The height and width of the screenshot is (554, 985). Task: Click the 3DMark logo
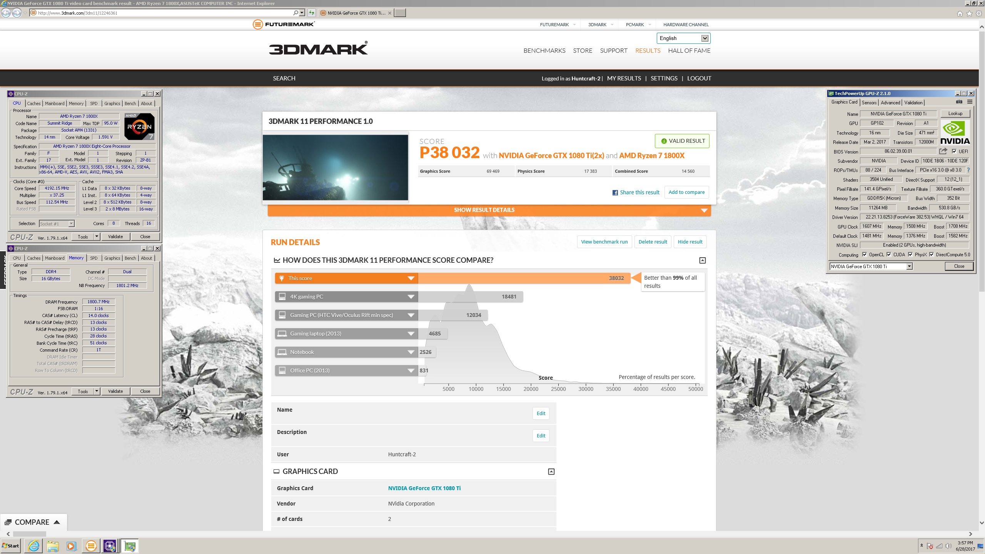318,48
